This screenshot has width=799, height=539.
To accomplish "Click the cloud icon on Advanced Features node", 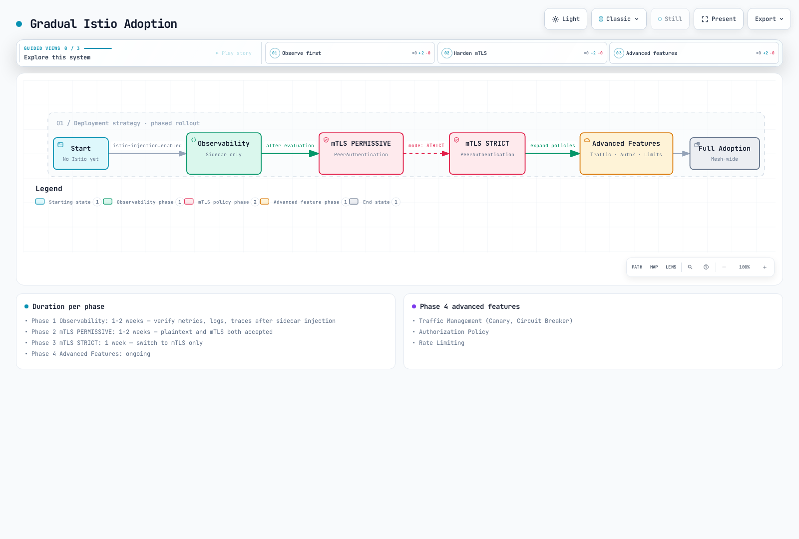I will coord(587,140).
